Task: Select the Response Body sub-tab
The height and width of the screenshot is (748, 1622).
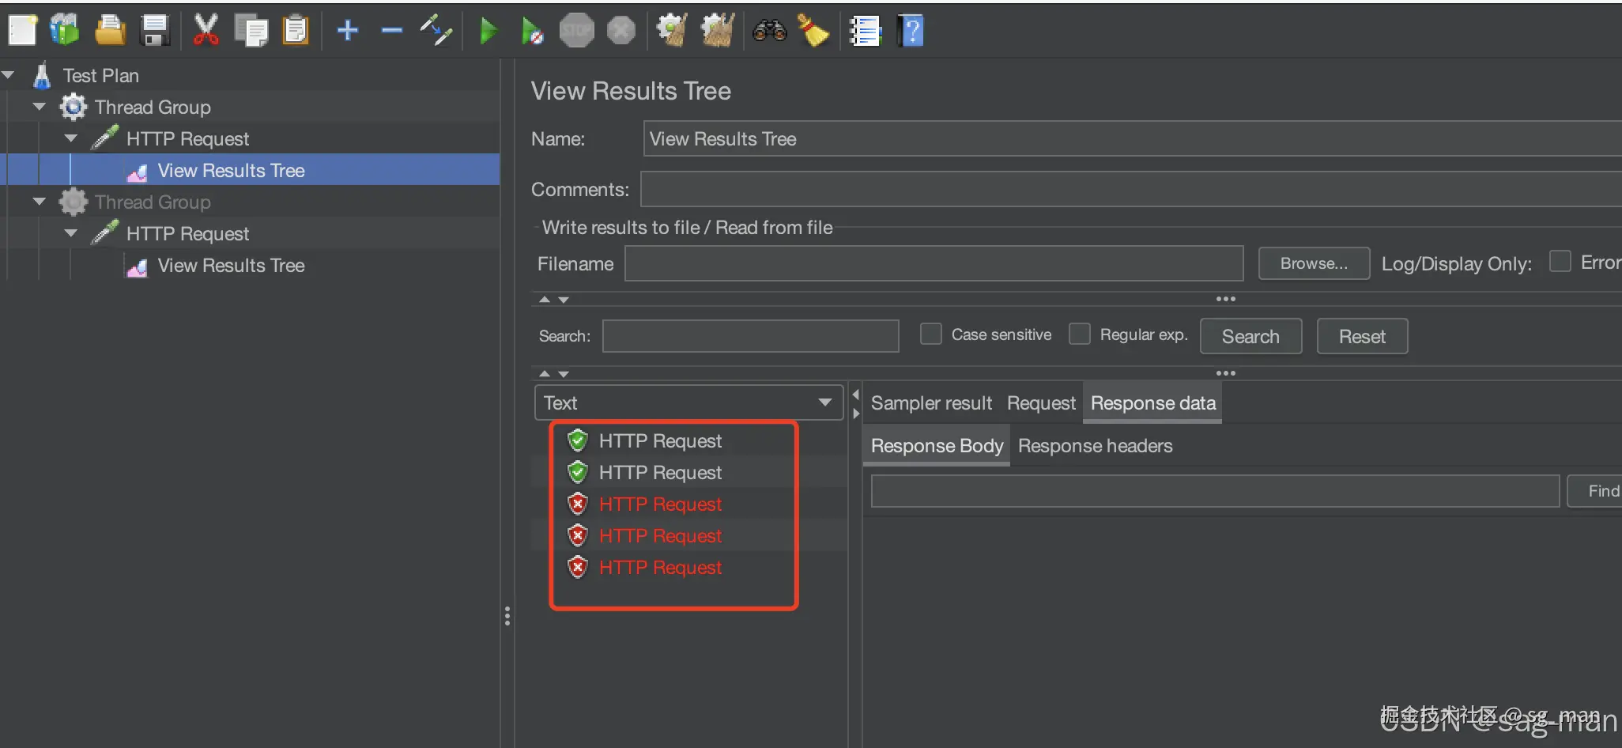Action: [937, 446]
